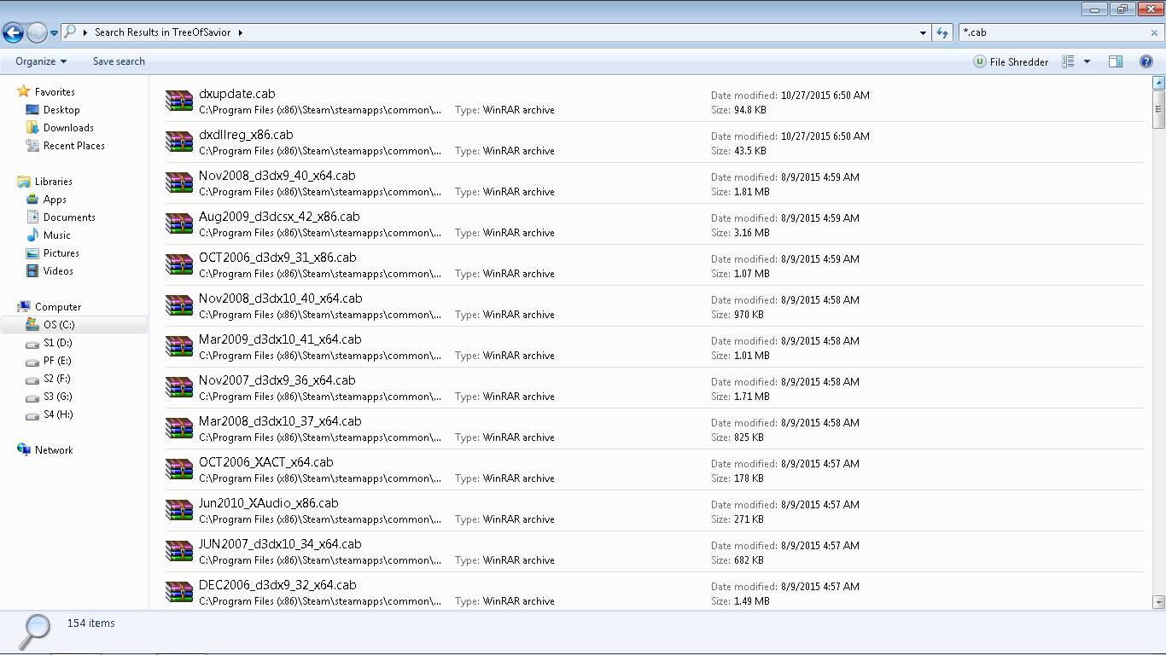
Task: Select the Nov2008_d3dx9_40_x64.cab file
Action: [277, 176]
